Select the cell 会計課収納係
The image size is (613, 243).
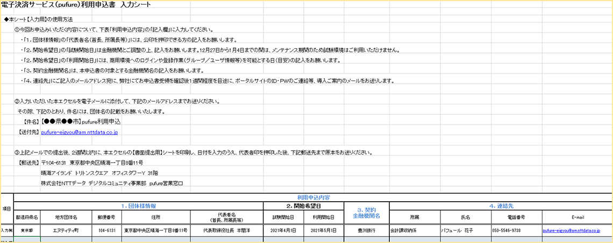point(415,231)
